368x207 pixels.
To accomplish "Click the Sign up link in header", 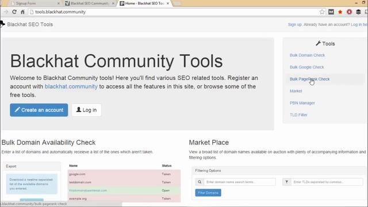I will [295, 24].
